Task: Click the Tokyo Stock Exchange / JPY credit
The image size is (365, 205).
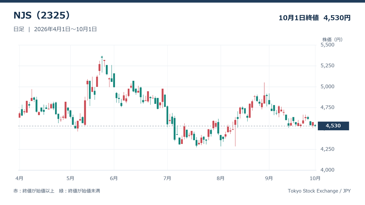Action: 319,191
